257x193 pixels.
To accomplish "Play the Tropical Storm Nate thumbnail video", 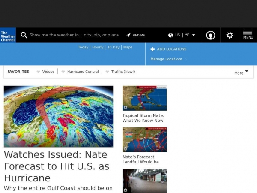I will tap(126, 107).
